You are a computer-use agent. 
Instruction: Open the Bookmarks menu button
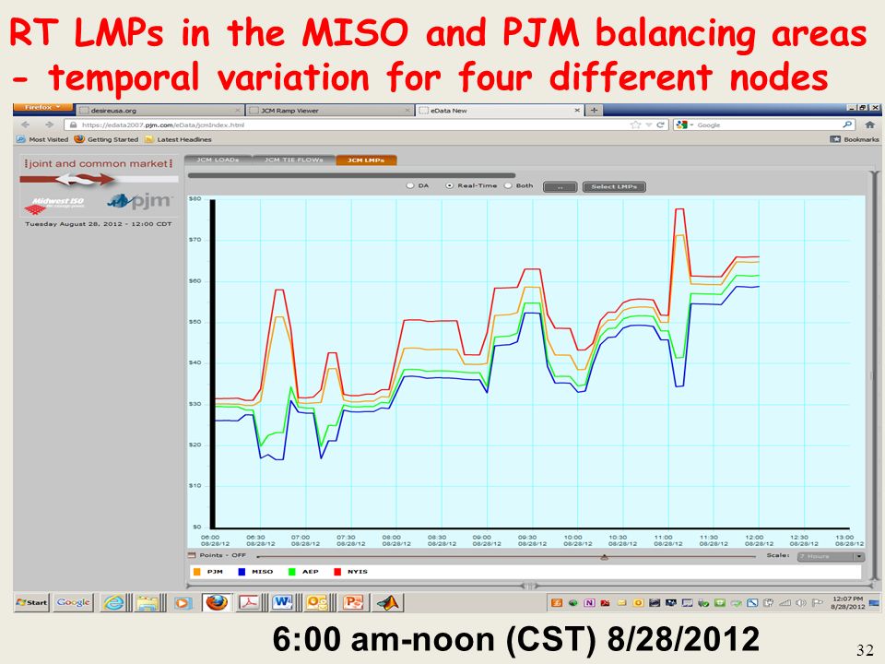pyautogui.click(x=855, y=139)
